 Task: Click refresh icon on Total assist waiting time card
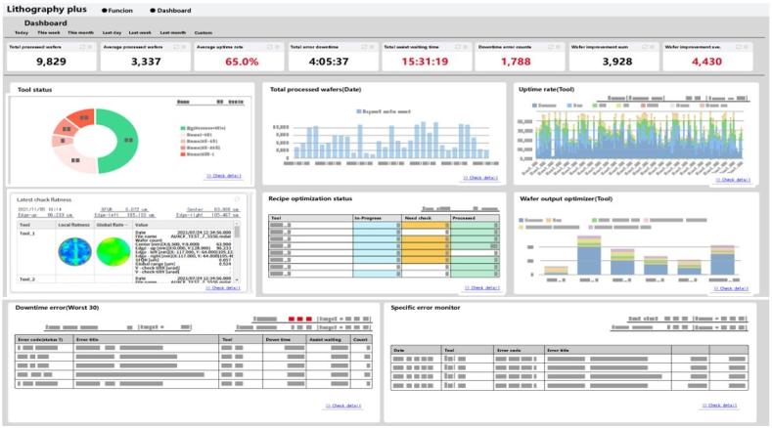(457, 46)
